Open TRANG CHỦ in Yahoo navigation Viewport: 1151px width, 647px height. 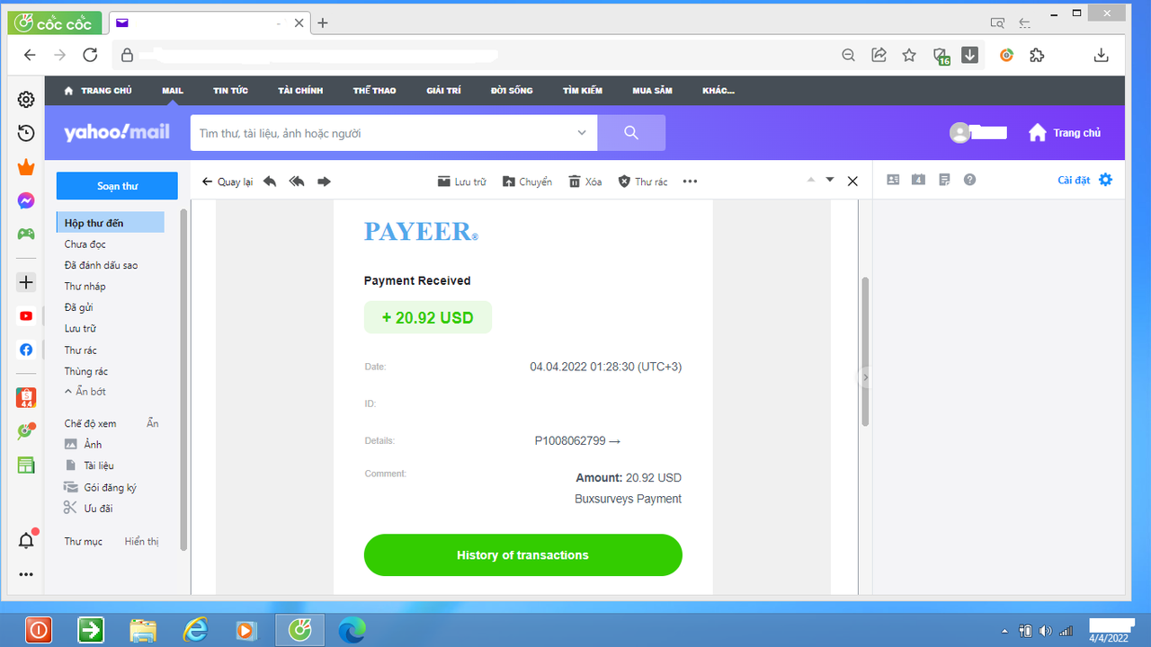tap(98, 91)
